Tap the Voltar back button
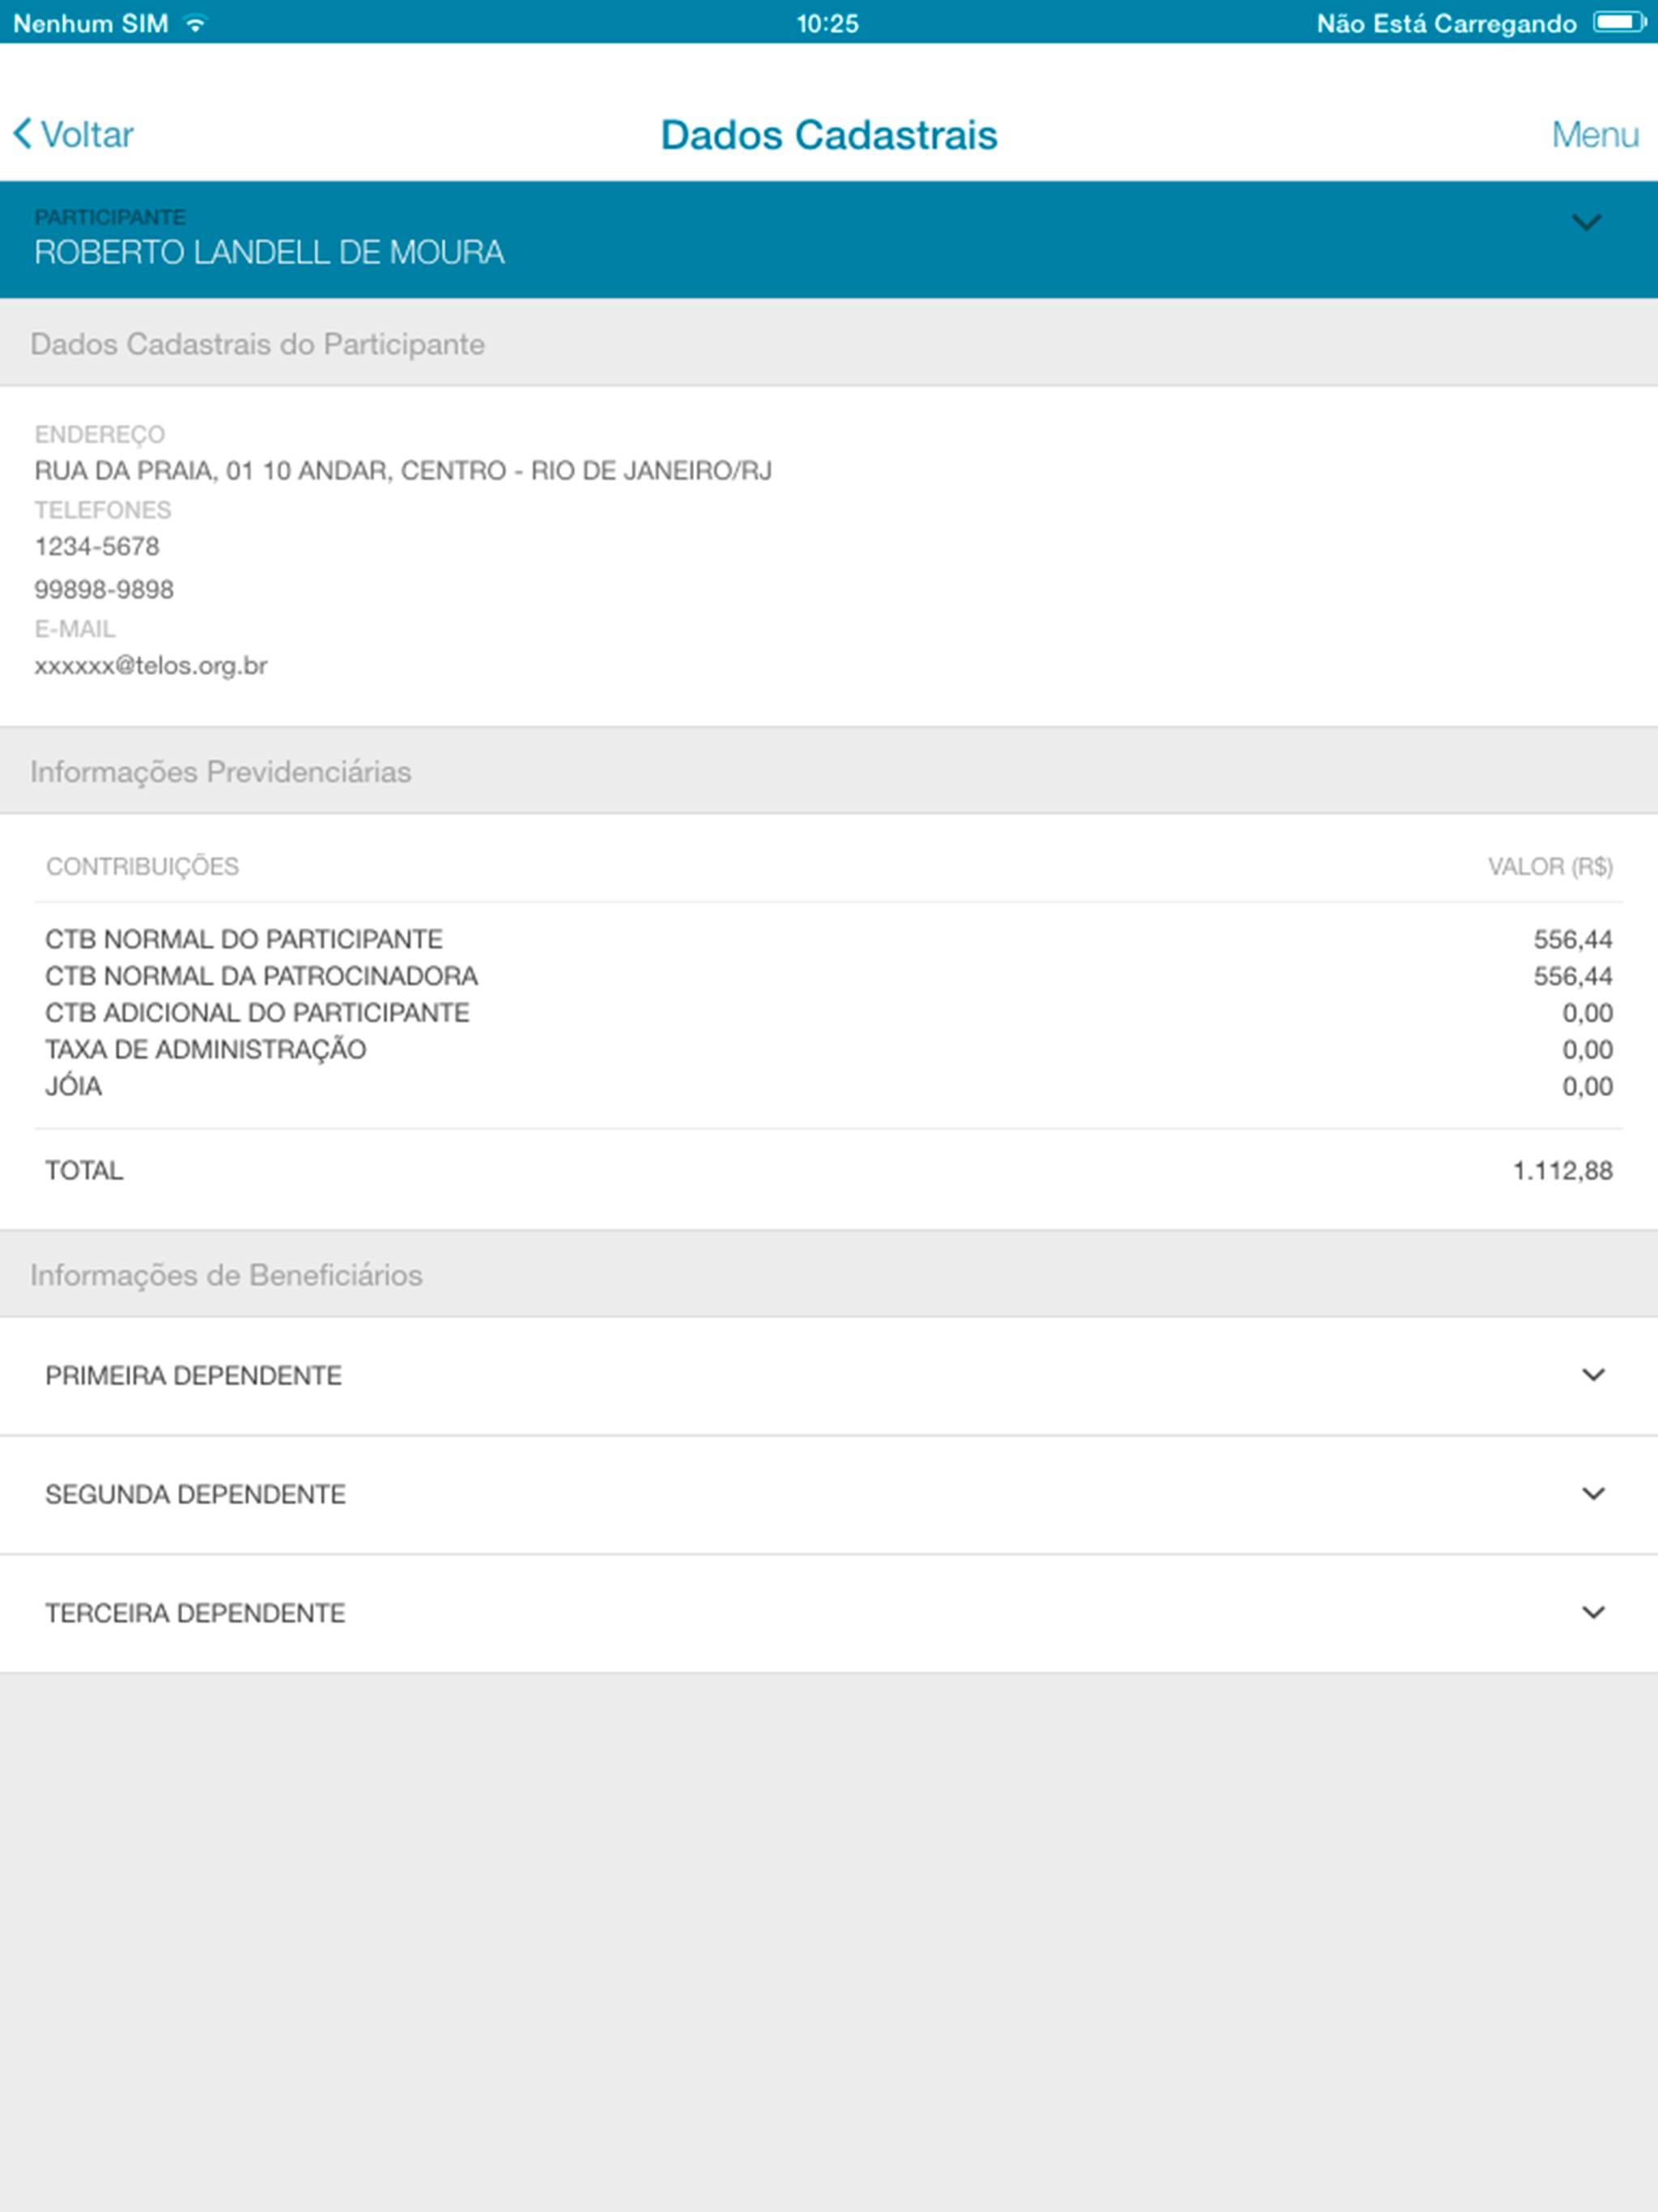1658x2212 pixels. (73, 134)
